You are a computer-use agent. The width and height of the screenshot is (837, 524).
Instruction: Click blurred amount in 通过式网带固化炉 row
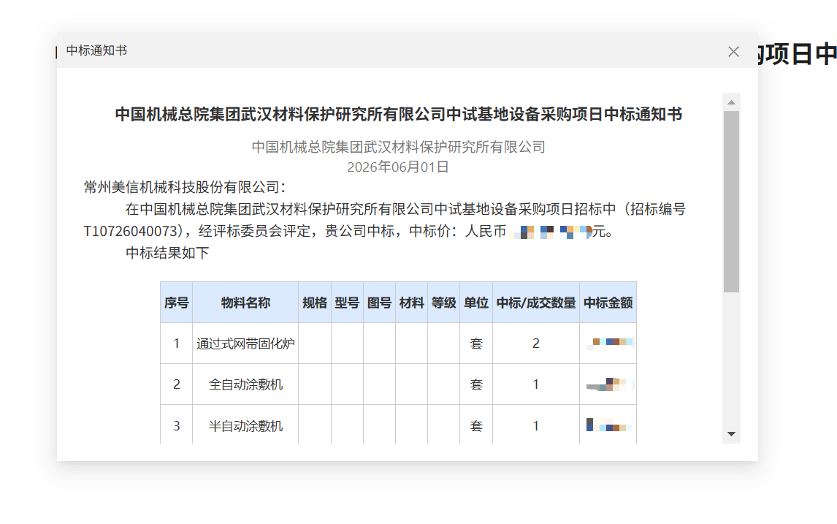pos(610,343)
